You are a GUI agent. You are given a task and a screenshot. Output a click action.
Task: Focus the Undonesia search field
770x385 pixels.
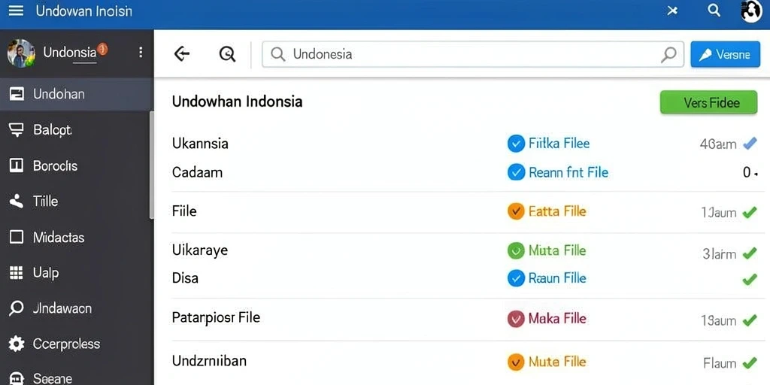[x=473, y=54]
